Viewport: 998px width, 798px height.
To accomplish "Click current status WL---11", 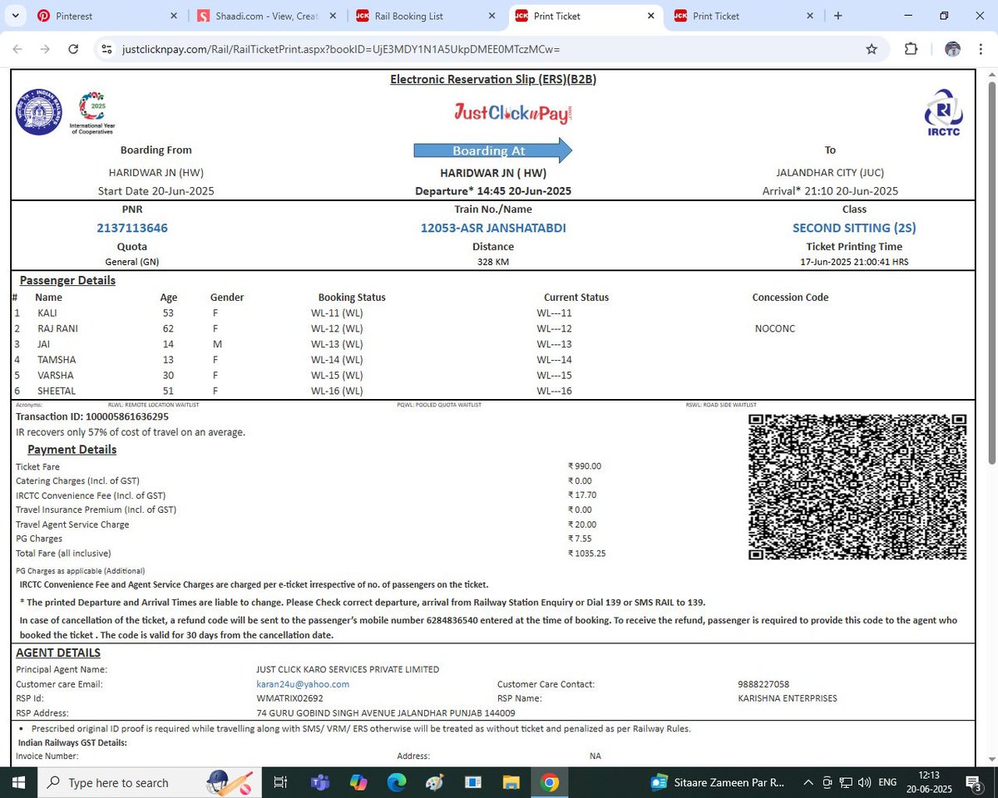I will pyautogui.click(x=554, y=313).
